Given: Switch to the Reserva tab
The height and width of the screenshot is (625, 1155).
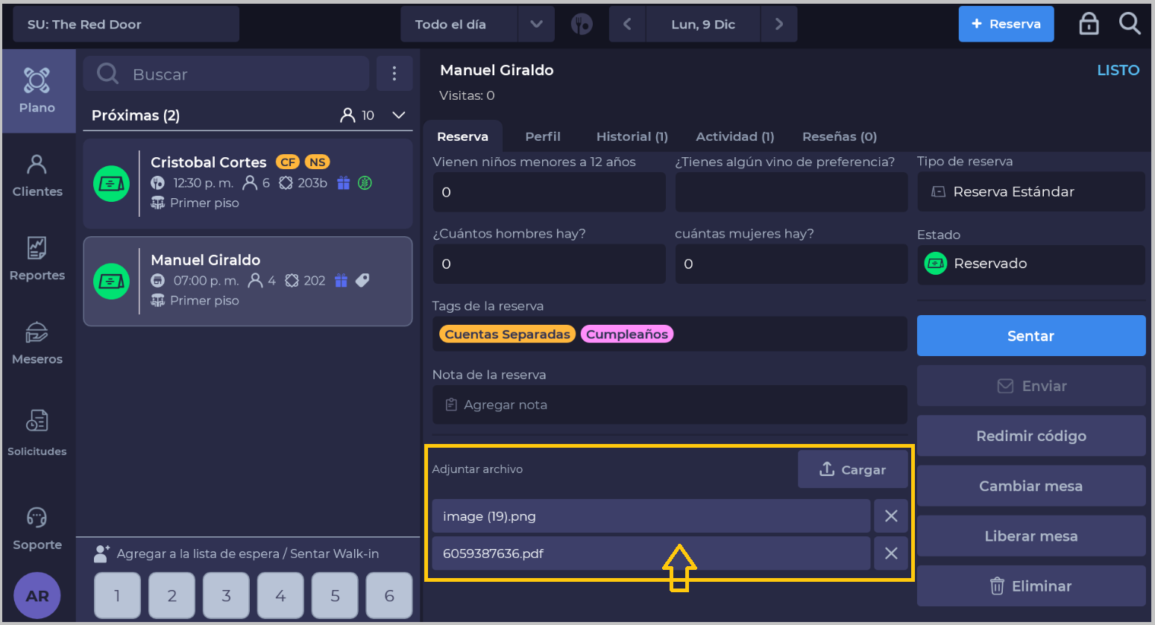Looking at the screenshot, I should click(462, 136).
